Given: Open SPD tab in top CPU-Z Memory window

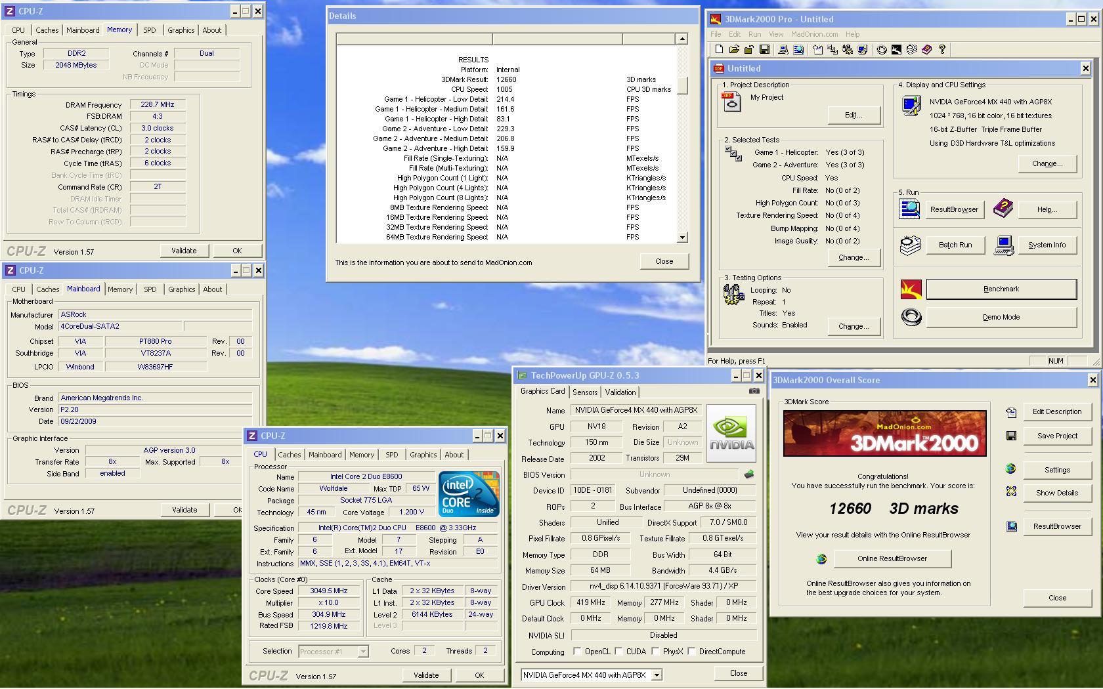Looking at the screenshot, I should (x=150, y=30).
